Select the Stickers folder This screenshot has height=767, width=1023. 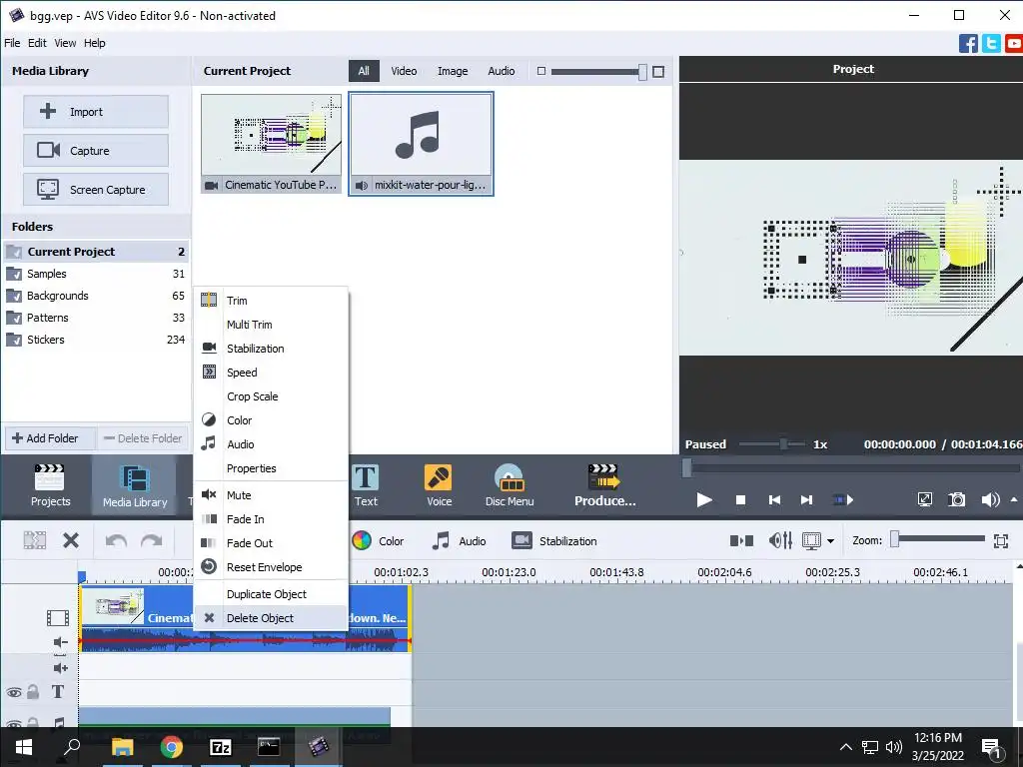[95, 340]
